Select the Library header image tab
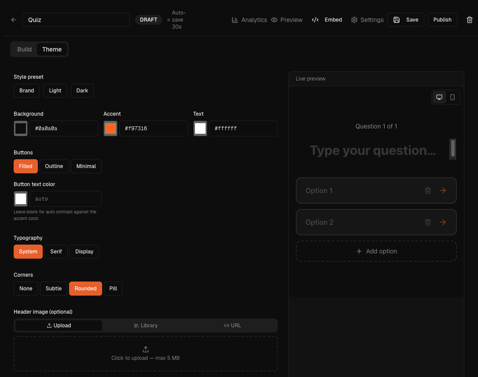478x377 pixels. (x=146, y=326)
